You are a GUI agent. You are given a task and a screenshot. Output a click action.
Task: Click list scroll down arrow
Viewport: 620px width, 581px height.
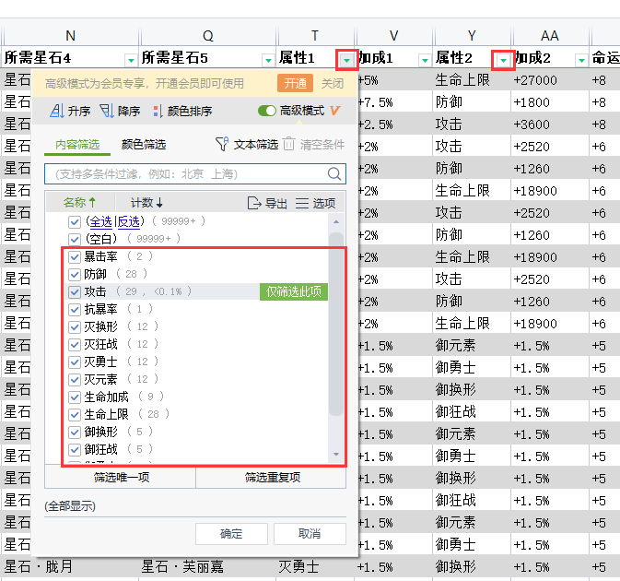coord(336,455)
